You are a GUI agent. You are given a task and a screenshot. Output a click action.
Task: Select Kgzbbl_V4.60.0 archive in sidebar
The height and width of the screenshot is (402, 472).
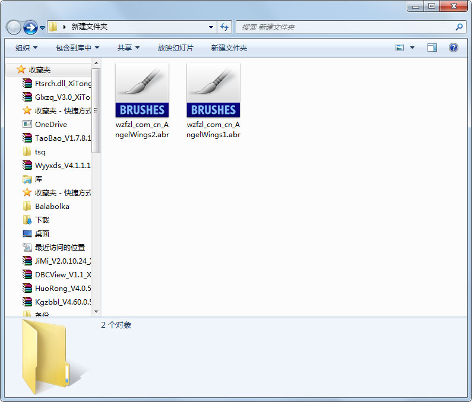click(56, 302)
